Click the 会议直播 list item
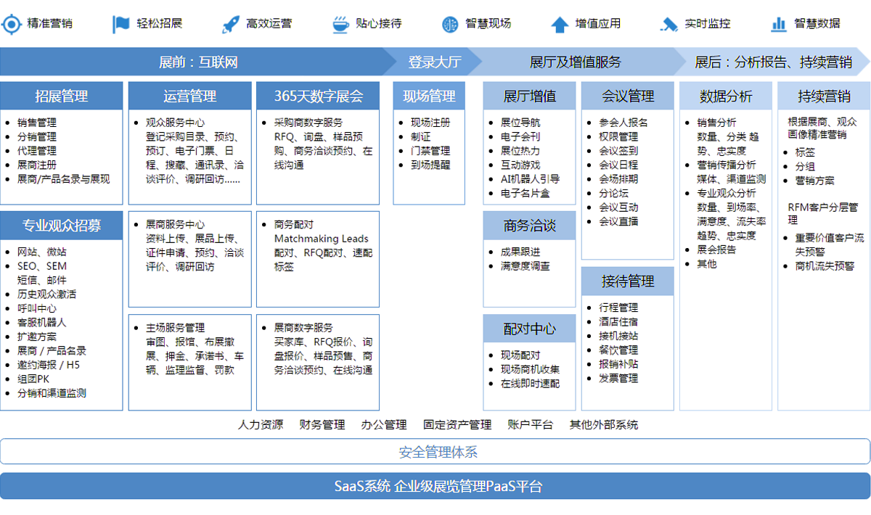 [x=618, y=221]
